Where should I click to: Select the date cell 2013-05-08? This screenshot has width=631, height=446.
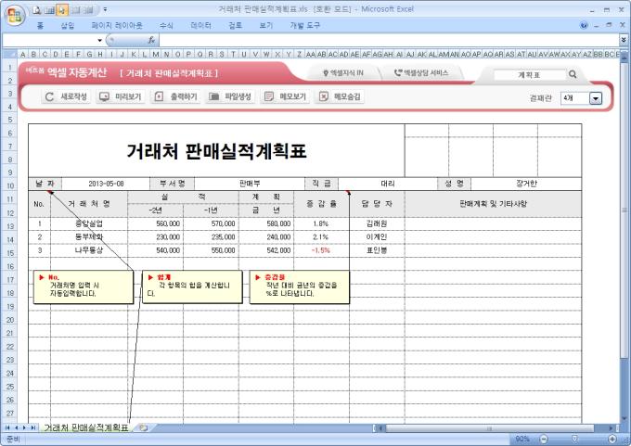(106, 184)
